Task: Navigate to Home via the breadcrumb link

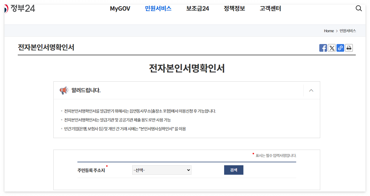Action: click(329, 30)
